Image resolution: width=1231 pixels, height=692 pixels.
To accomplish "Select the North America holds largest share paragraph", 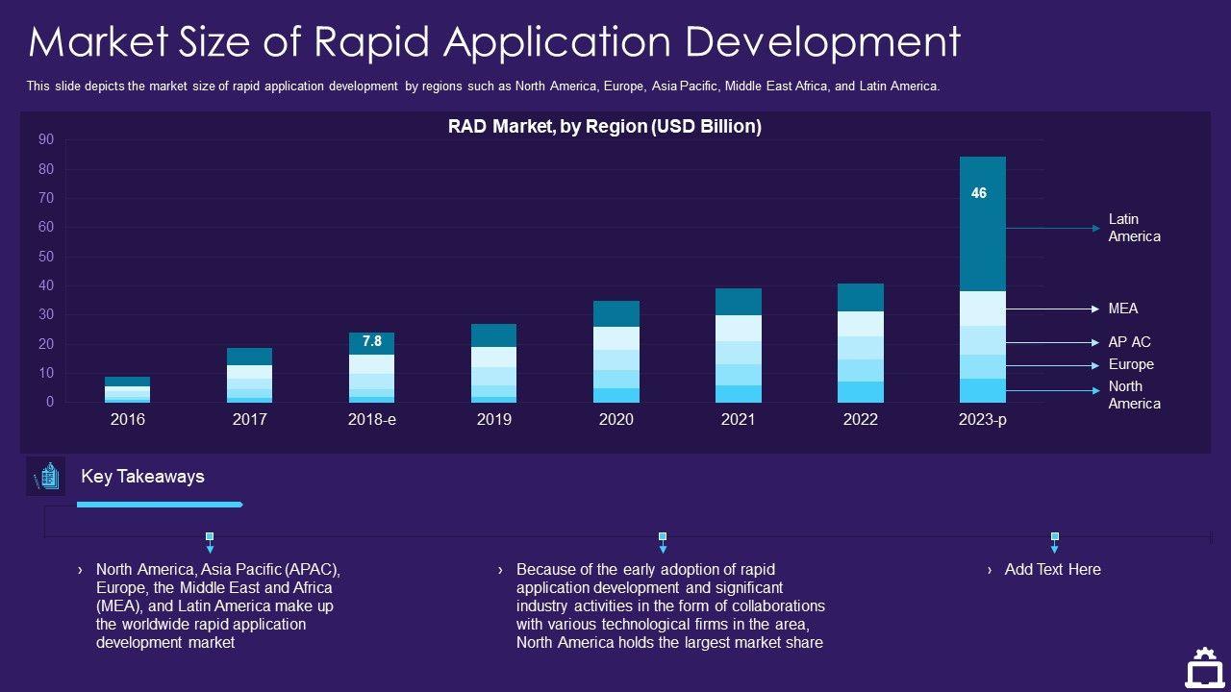I will coord(669,606).
